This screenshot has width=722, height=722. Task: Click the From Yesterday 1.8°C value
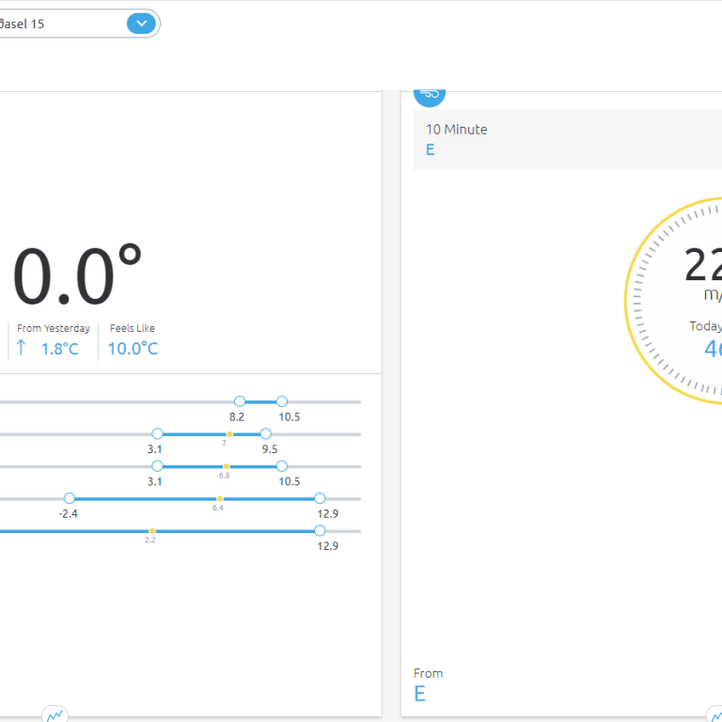coord(59,349)
